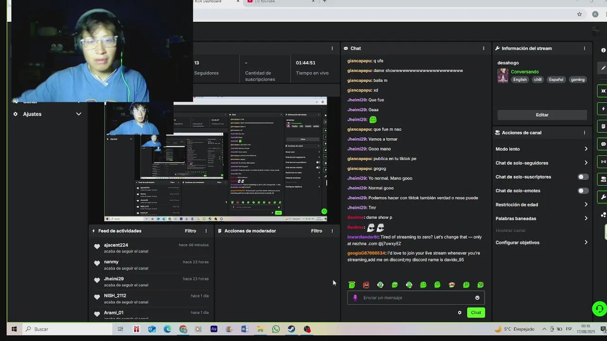This screenshot has height=341, width=607.
Task: Open WhatsApp from the taskbar
Action: [x=276, y=329]
